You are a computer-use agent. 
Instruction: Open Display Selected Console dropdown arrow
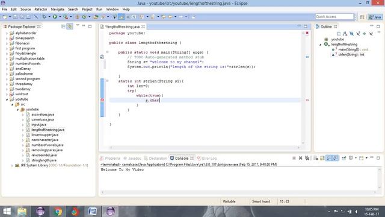click(356, 158)
